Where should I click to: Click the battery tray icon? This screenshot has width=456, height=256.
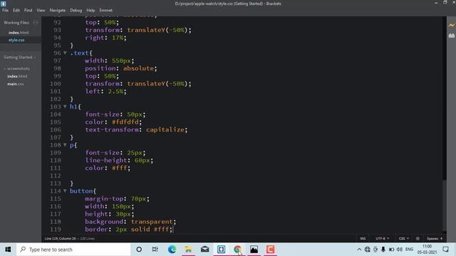point(391,250)
